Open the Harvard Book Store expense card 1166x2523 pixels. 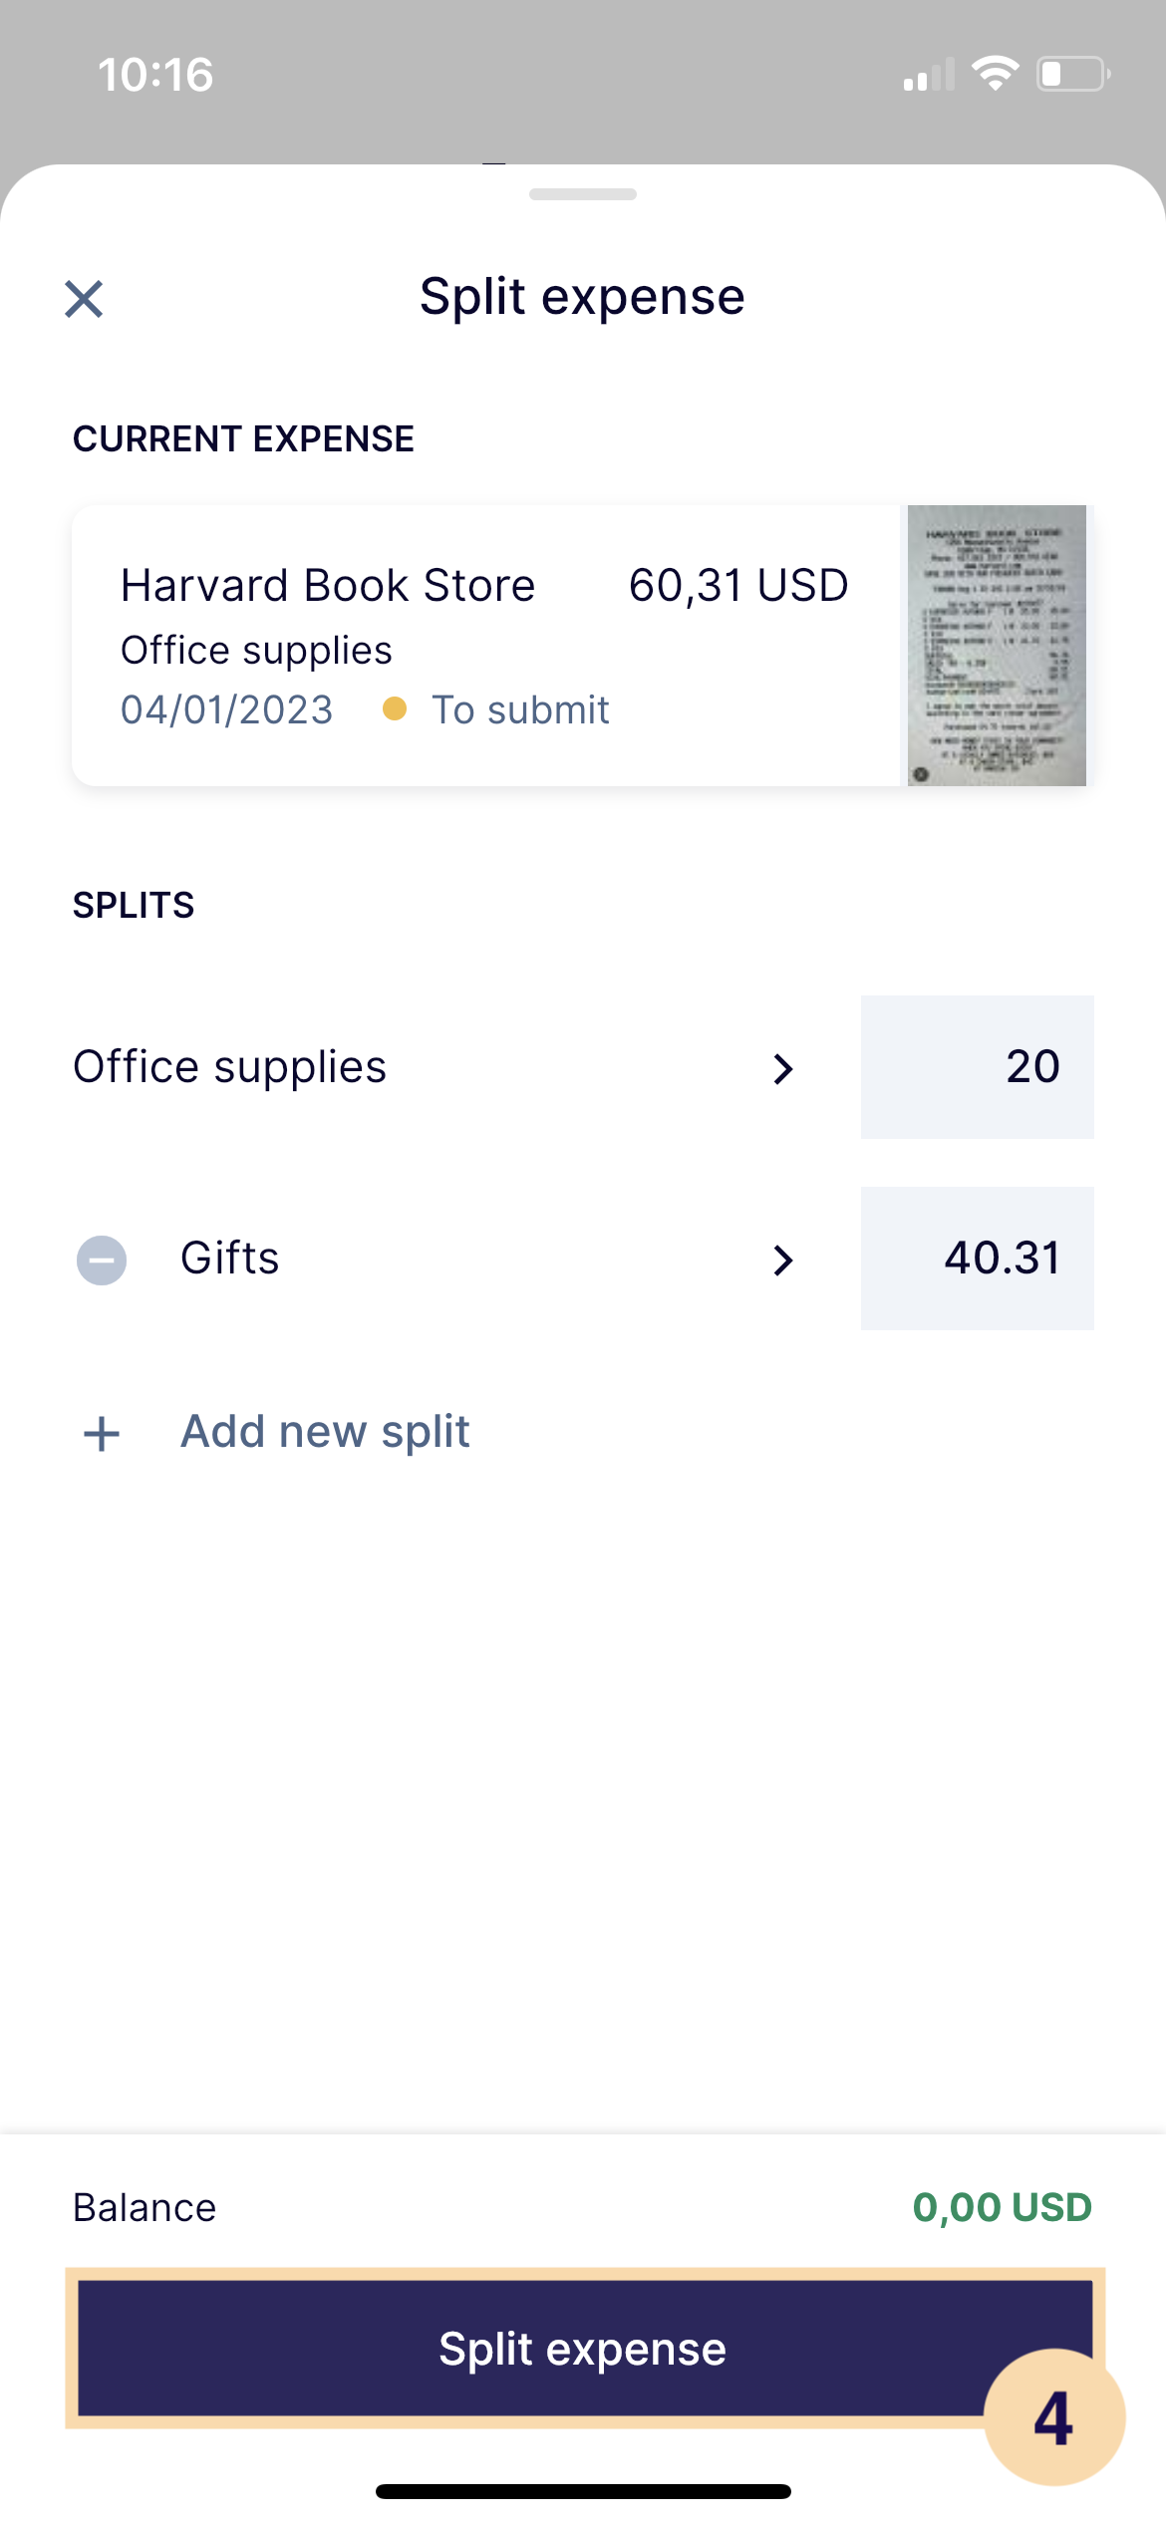coord(484,646)
